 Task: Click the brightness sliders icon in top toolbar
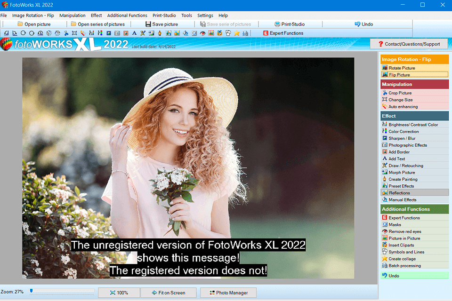coord(91,33)
